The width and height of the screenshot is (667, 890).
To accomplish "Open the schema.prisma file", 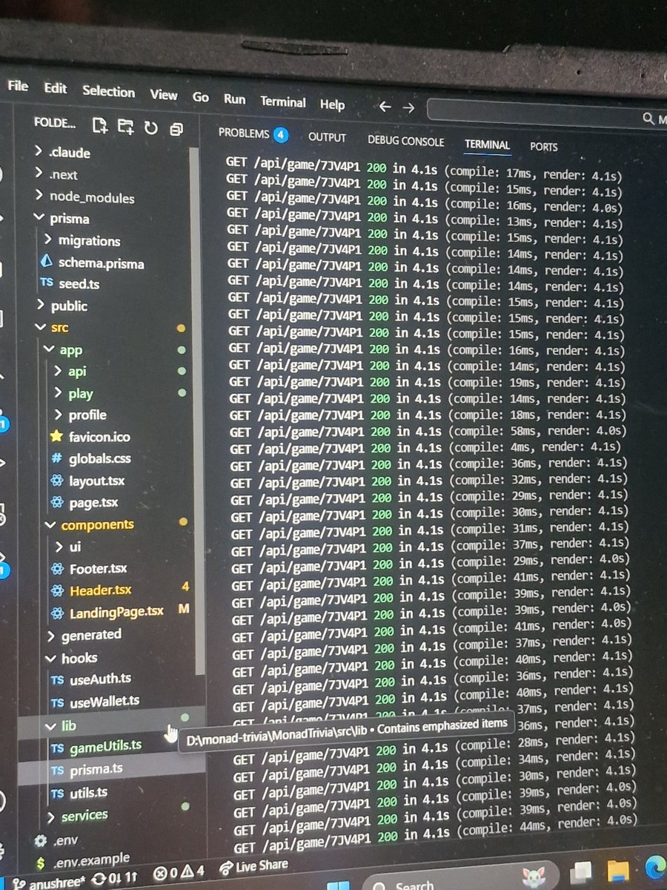I will pos(106,261).
